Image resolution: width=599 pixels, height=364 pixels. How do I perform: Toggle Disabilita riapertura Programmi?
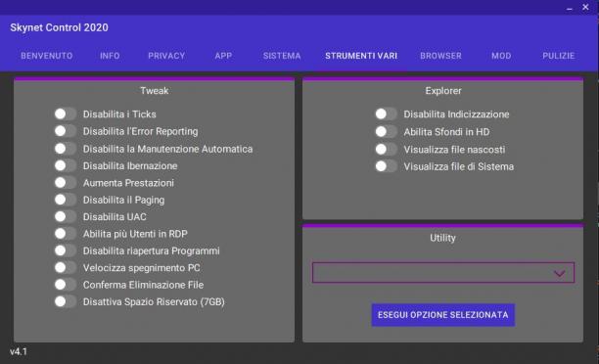(x=65, y=250)
